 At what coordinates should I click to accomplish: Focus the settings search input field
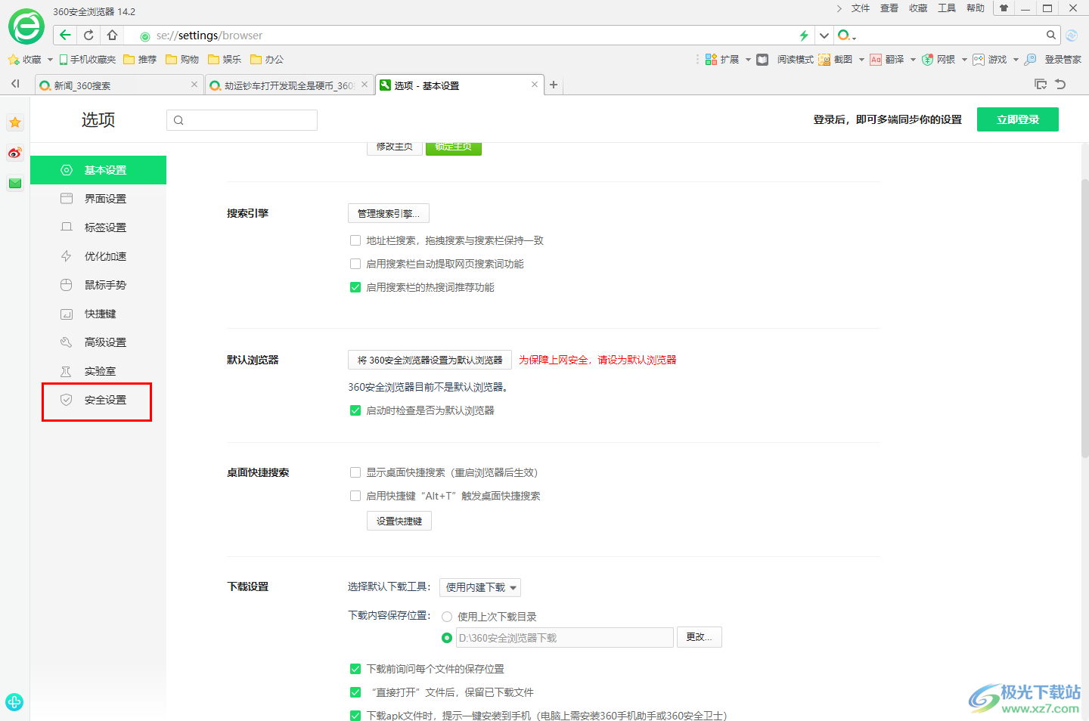[x=242, y=120]
